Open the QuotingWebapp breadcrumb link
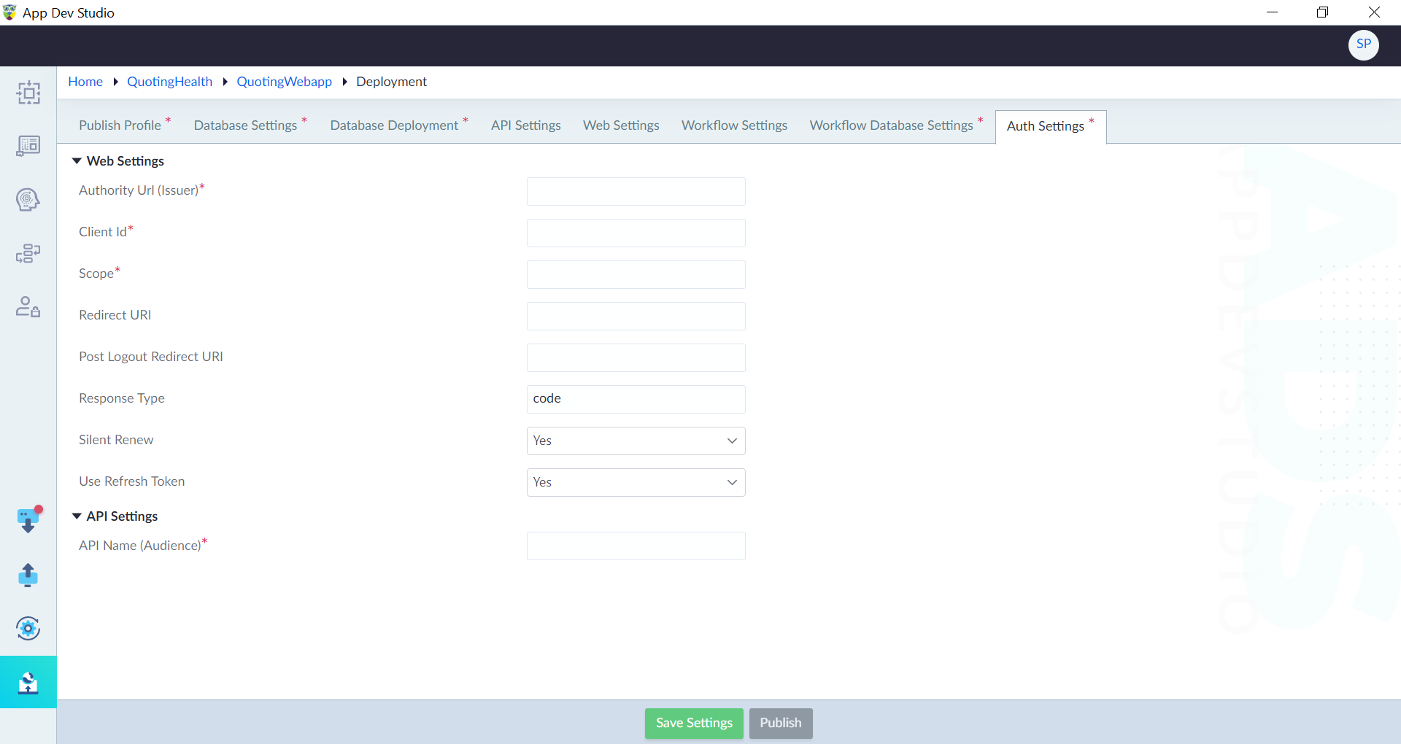This screenshot has height=744, width=1401. tap(285, 82)
